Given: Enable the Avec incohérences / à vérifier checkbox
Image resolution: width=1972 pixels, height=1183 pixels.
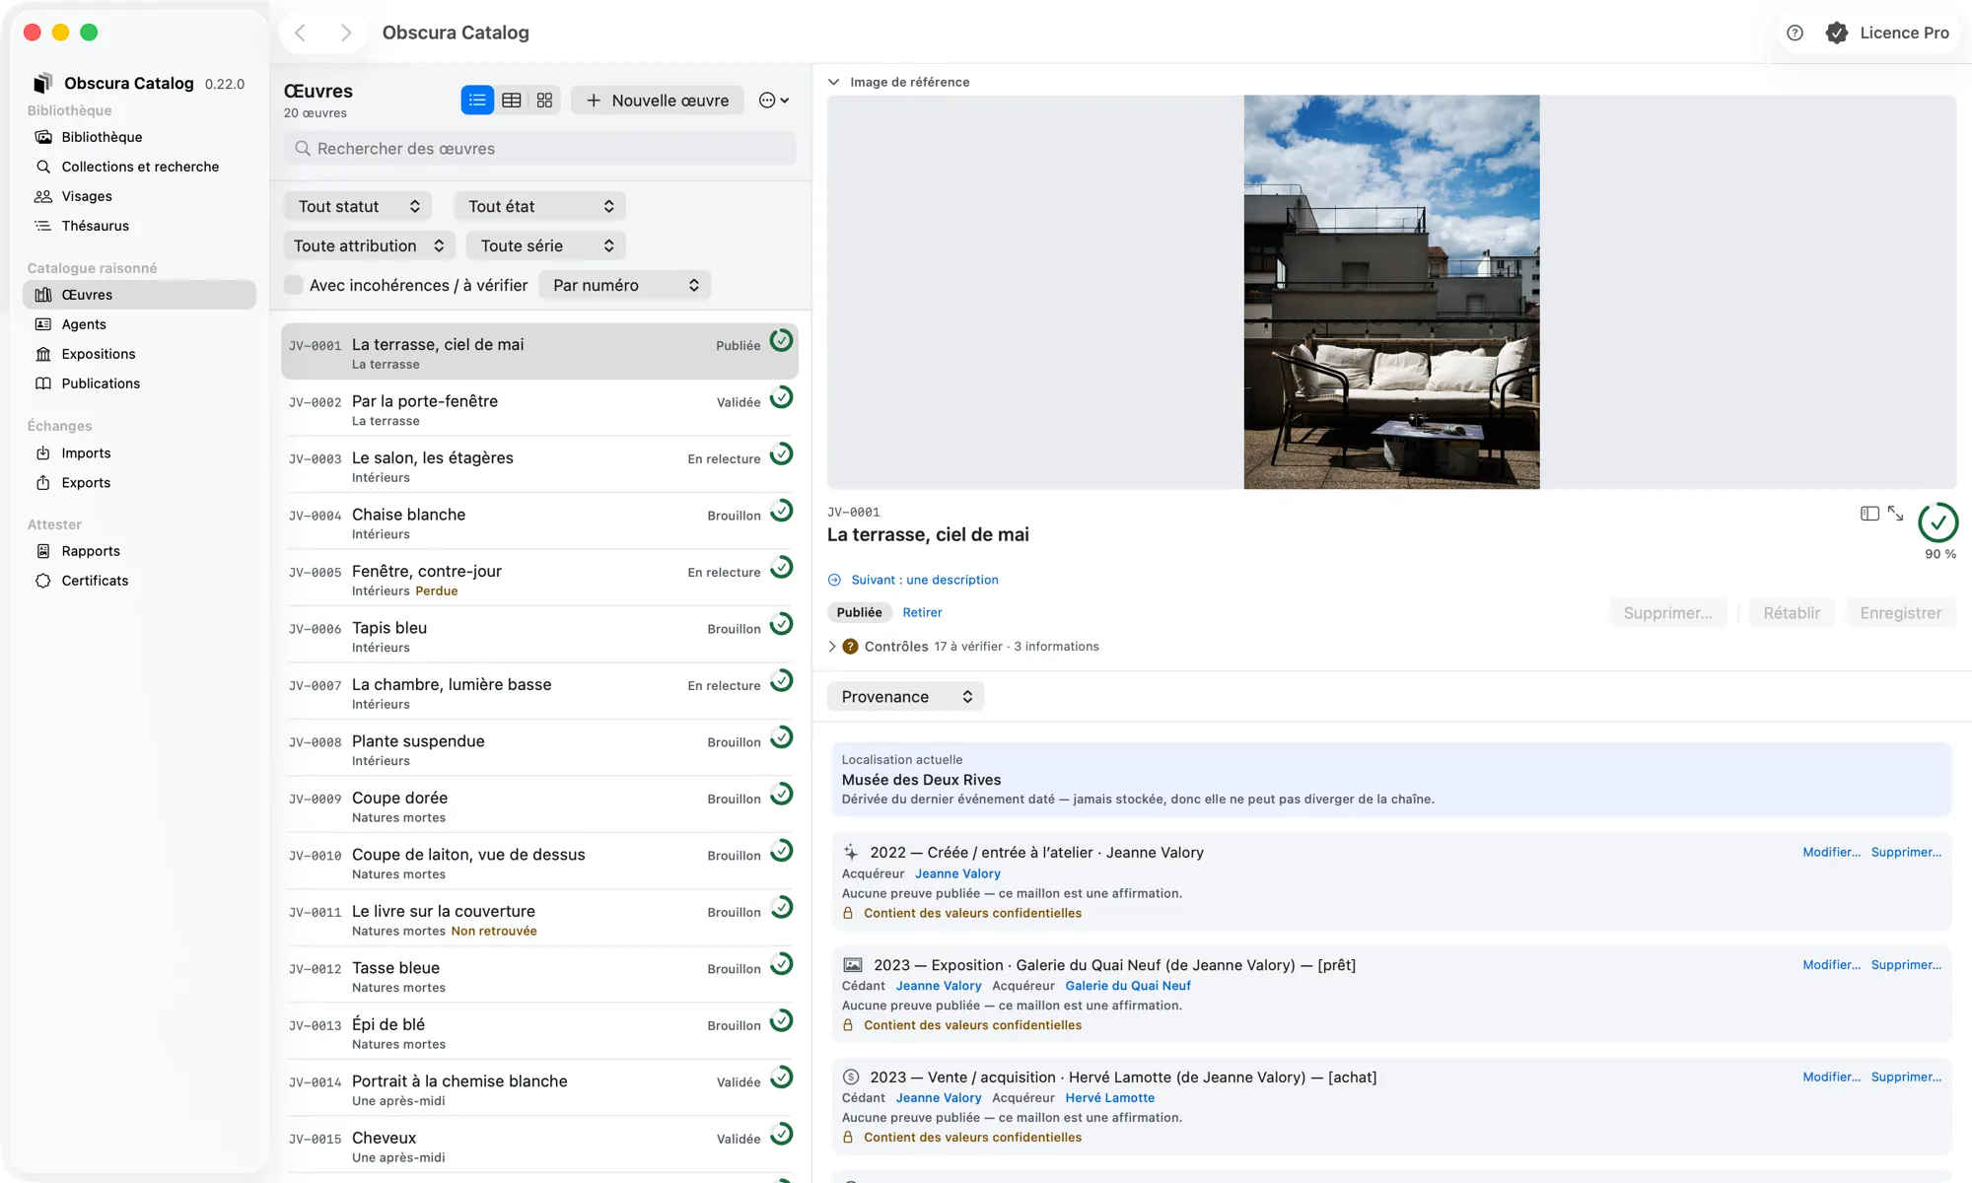Looking at the screenshot, I should pos(294,285).
